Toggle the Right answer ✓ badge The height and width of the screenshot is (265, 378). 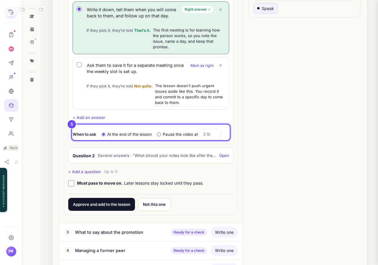pos(198,9)
